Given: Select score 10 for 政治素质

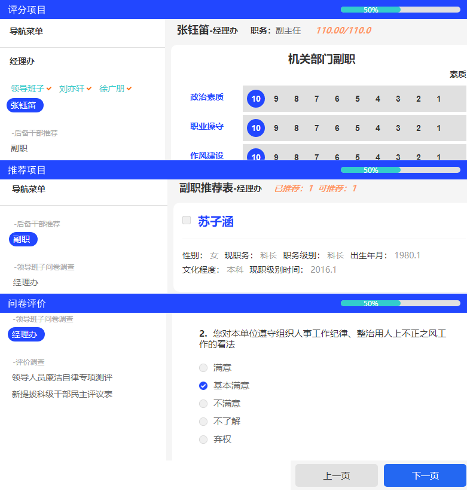Looking at the screenshot, I should (x=256, y=99).
